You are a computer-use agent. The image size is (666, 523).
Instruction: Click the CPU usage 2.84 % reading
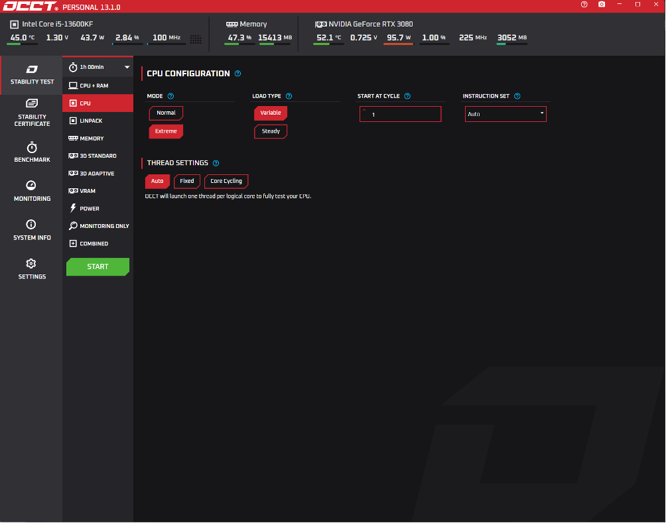127,38
